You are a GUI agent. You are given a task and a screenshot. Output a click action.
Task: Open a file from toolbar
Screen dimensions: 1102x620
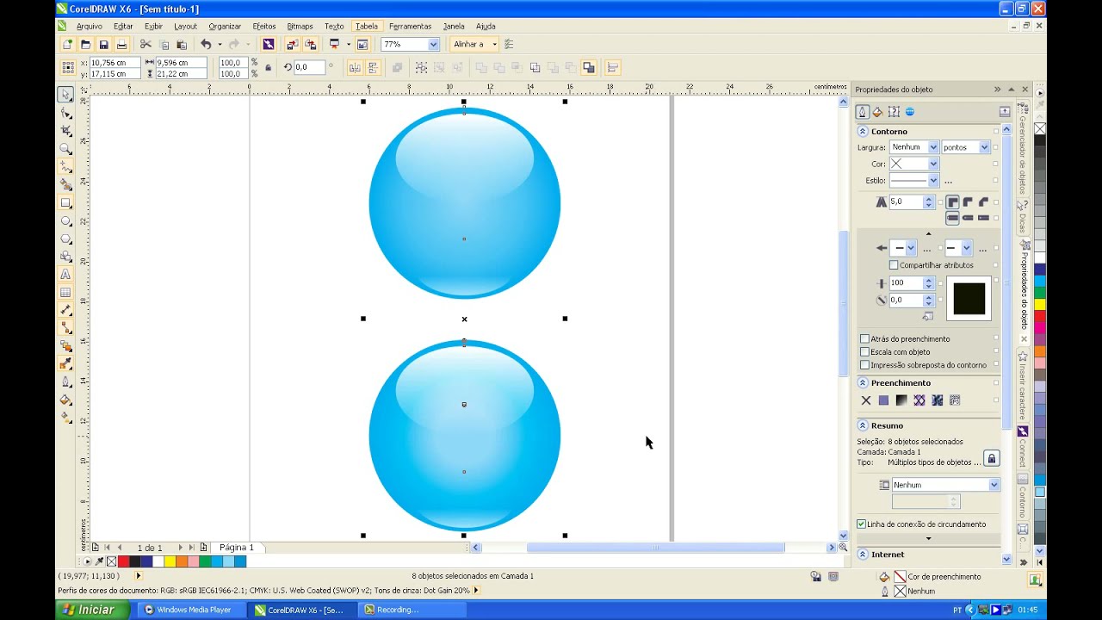(85, 44)
